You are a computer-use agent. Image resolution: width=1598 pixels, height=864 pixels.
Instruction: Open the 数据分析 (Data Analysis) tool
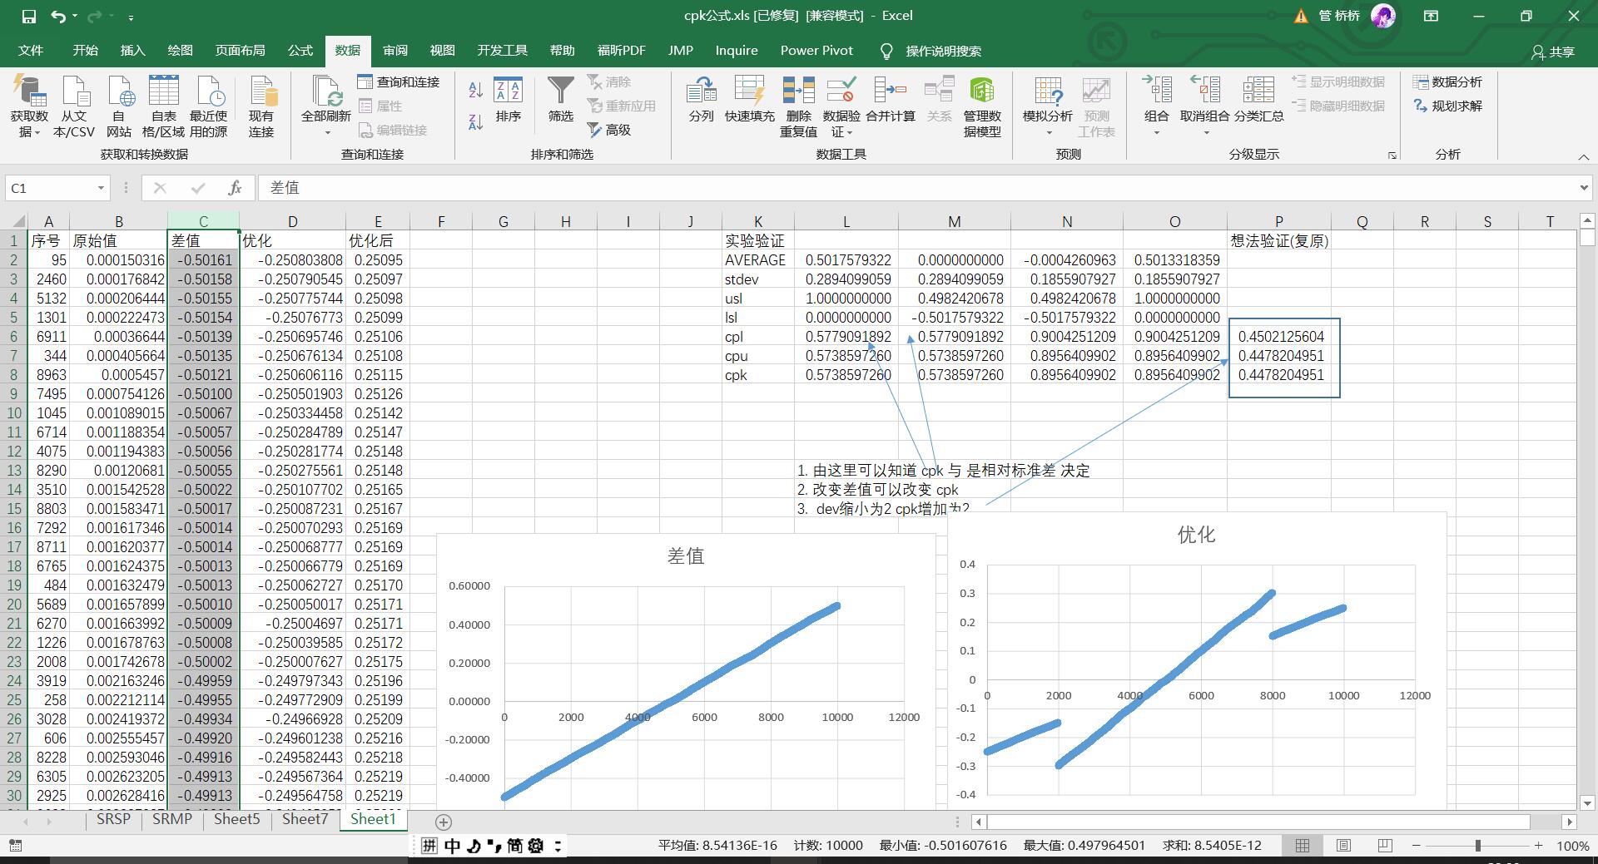coord(1447,81)
